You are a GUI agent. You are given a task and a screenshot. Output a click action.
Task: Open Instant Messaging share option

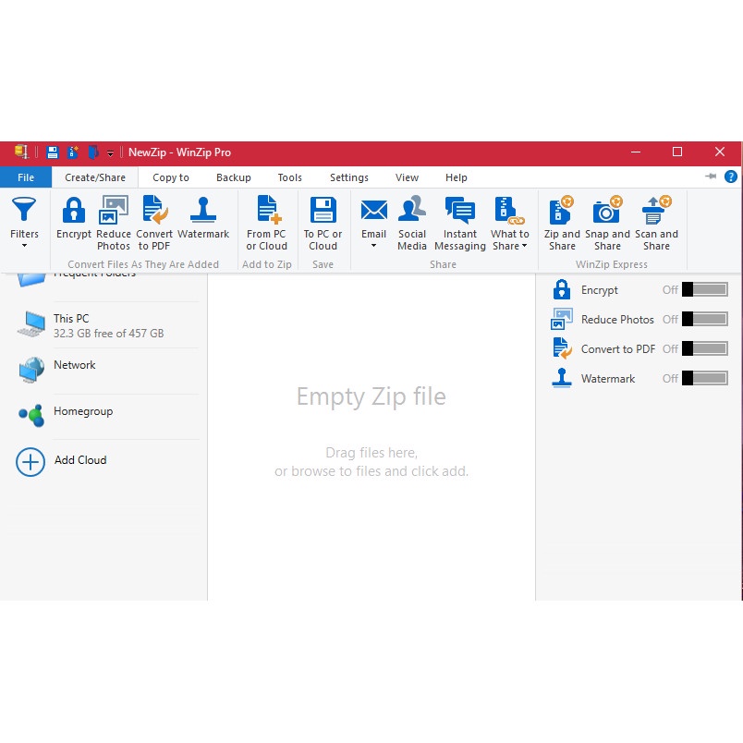459,223
